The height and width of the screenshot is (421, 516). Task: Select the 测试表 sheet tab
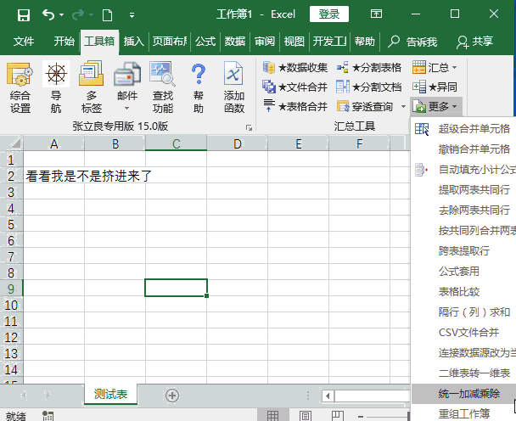[x=111, y=394]
